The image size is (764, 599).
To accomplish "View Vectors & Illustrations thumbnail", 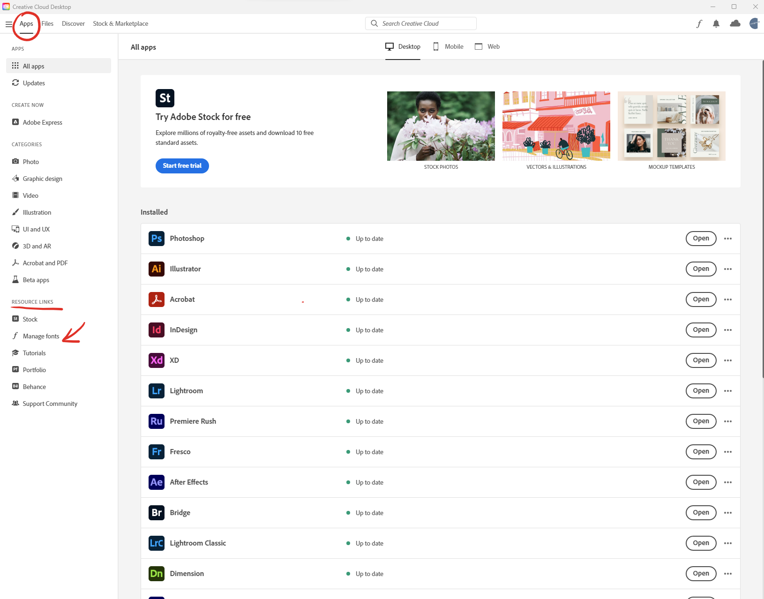I will [x=556, y=126].
